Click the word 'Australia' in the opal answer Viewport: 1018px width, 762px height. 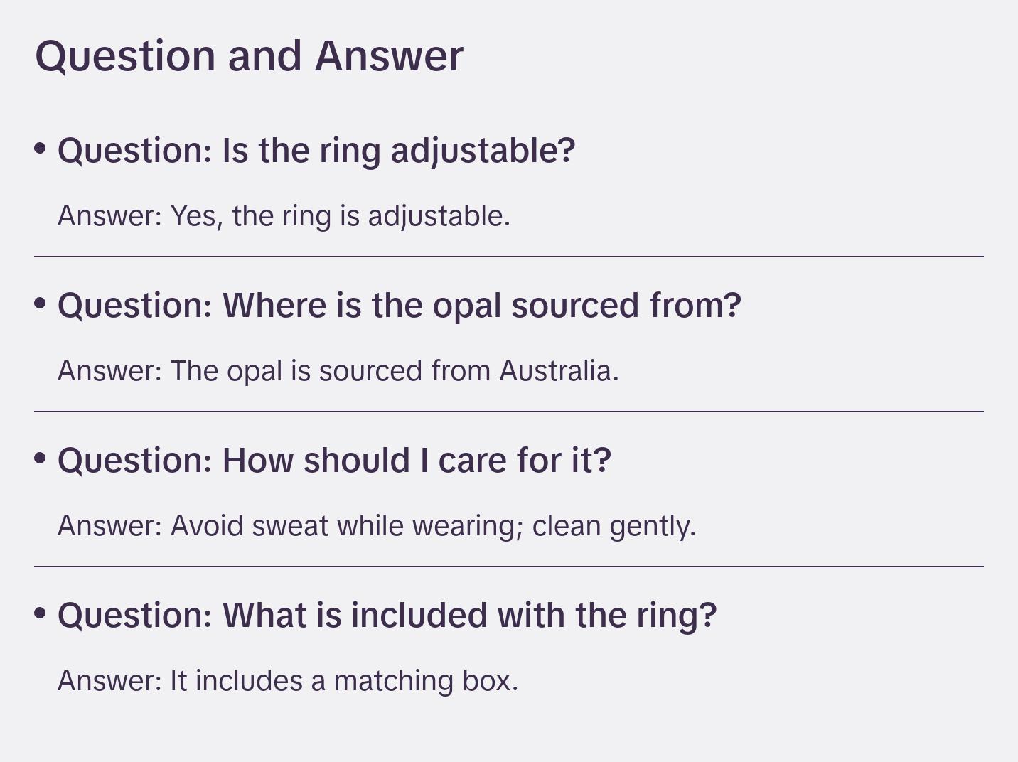pos(558,371)
